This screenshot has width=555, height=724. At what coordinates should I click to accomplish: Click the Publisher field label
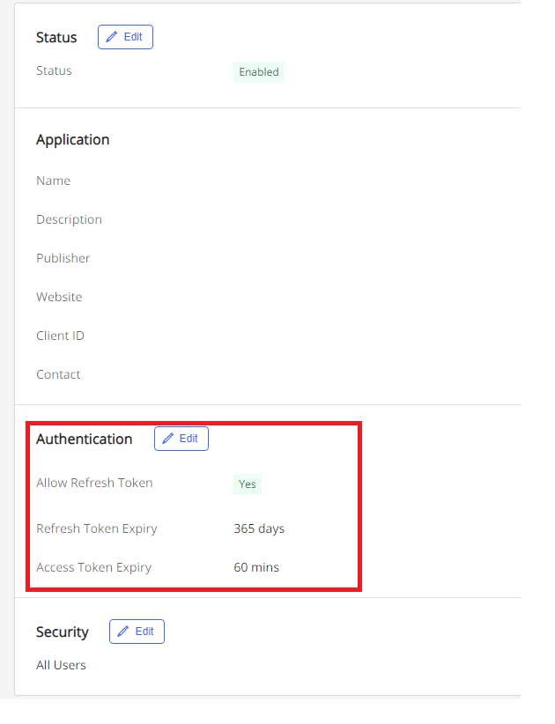63,258
